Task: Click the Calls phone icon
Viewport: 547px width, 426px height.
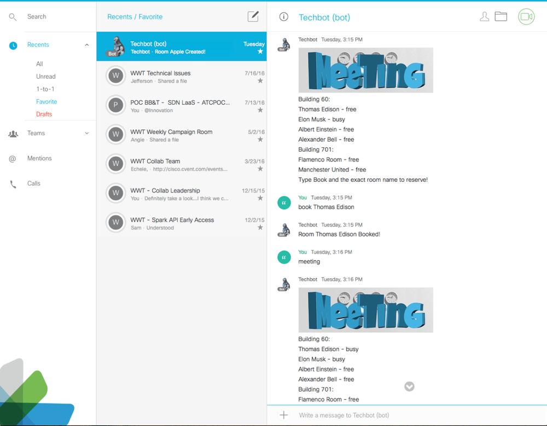Action: click(13, 184)
